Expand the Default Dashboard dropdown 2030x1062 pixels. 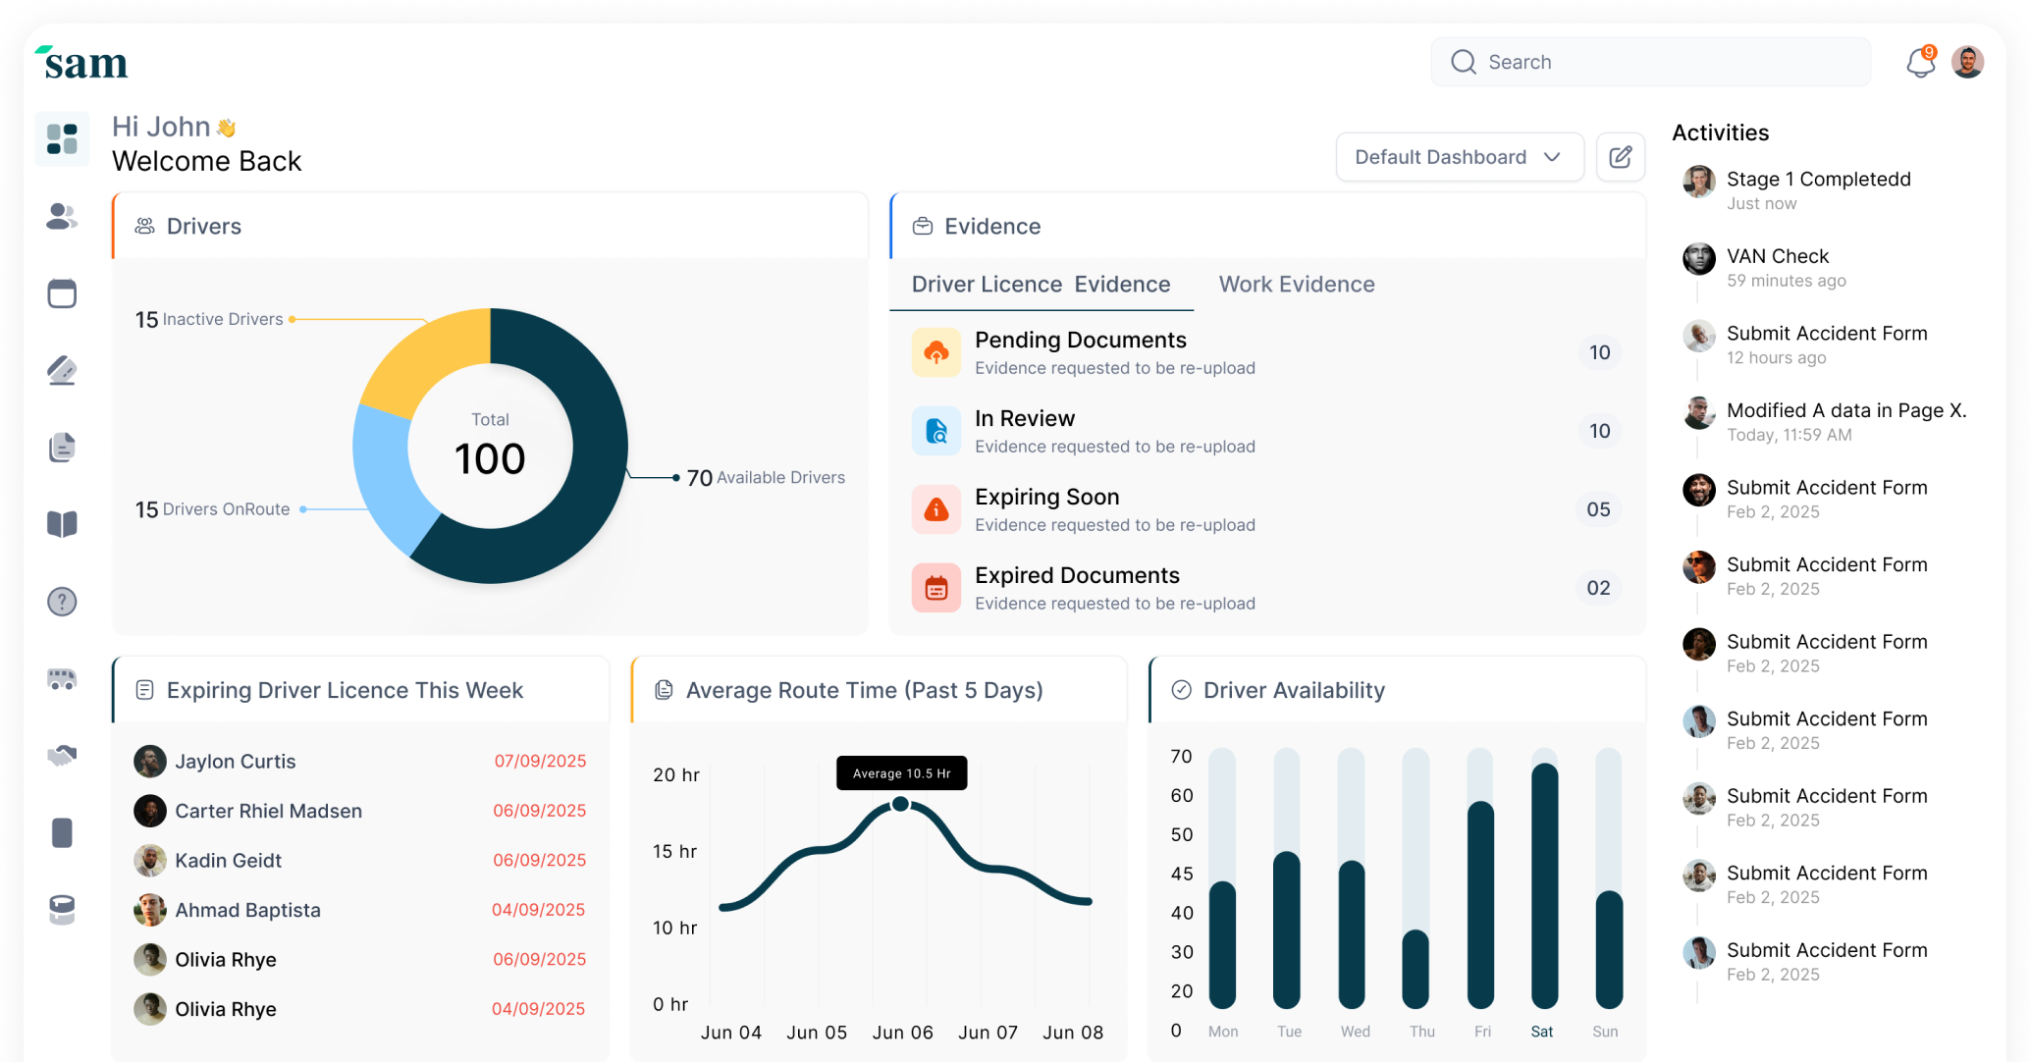click(1459, 157)
